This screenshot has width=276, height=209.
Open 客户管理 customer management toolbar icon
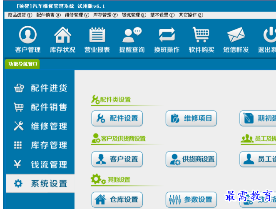coord(28,39)
